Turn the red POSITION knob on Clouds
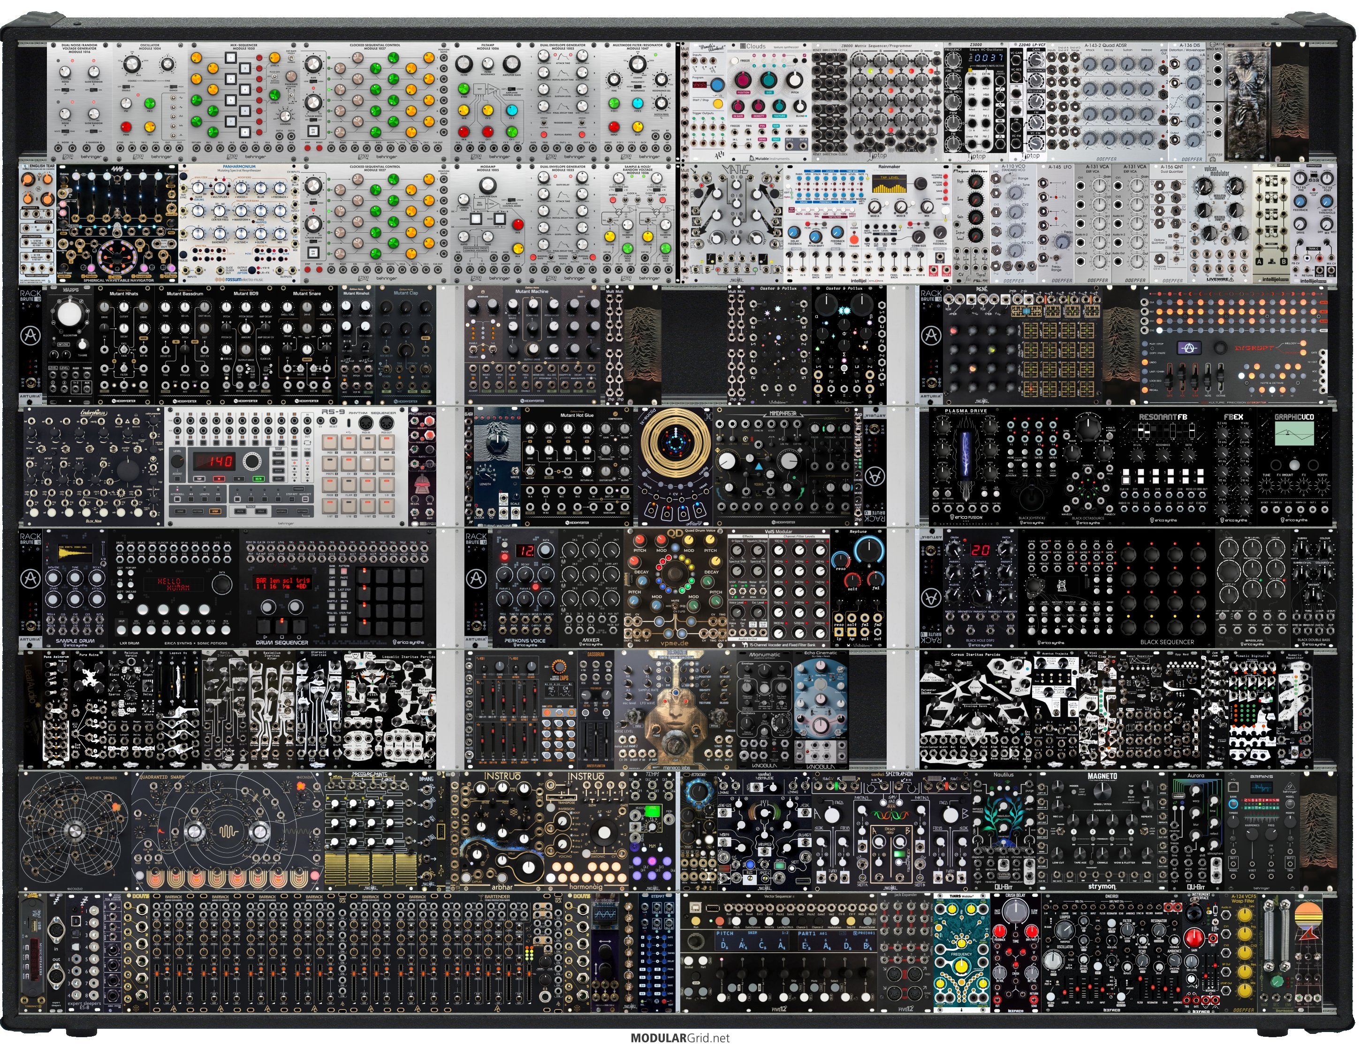This screenshot has width=1361, height=1048. point(743,80)
